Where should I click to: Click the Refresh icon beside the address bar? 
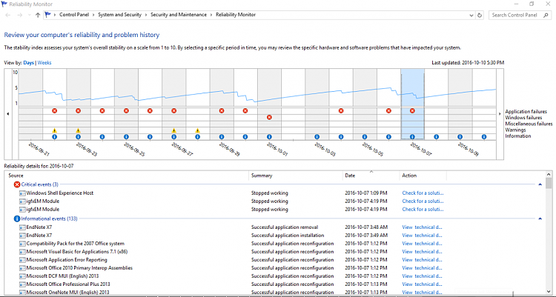pos(480,14)
